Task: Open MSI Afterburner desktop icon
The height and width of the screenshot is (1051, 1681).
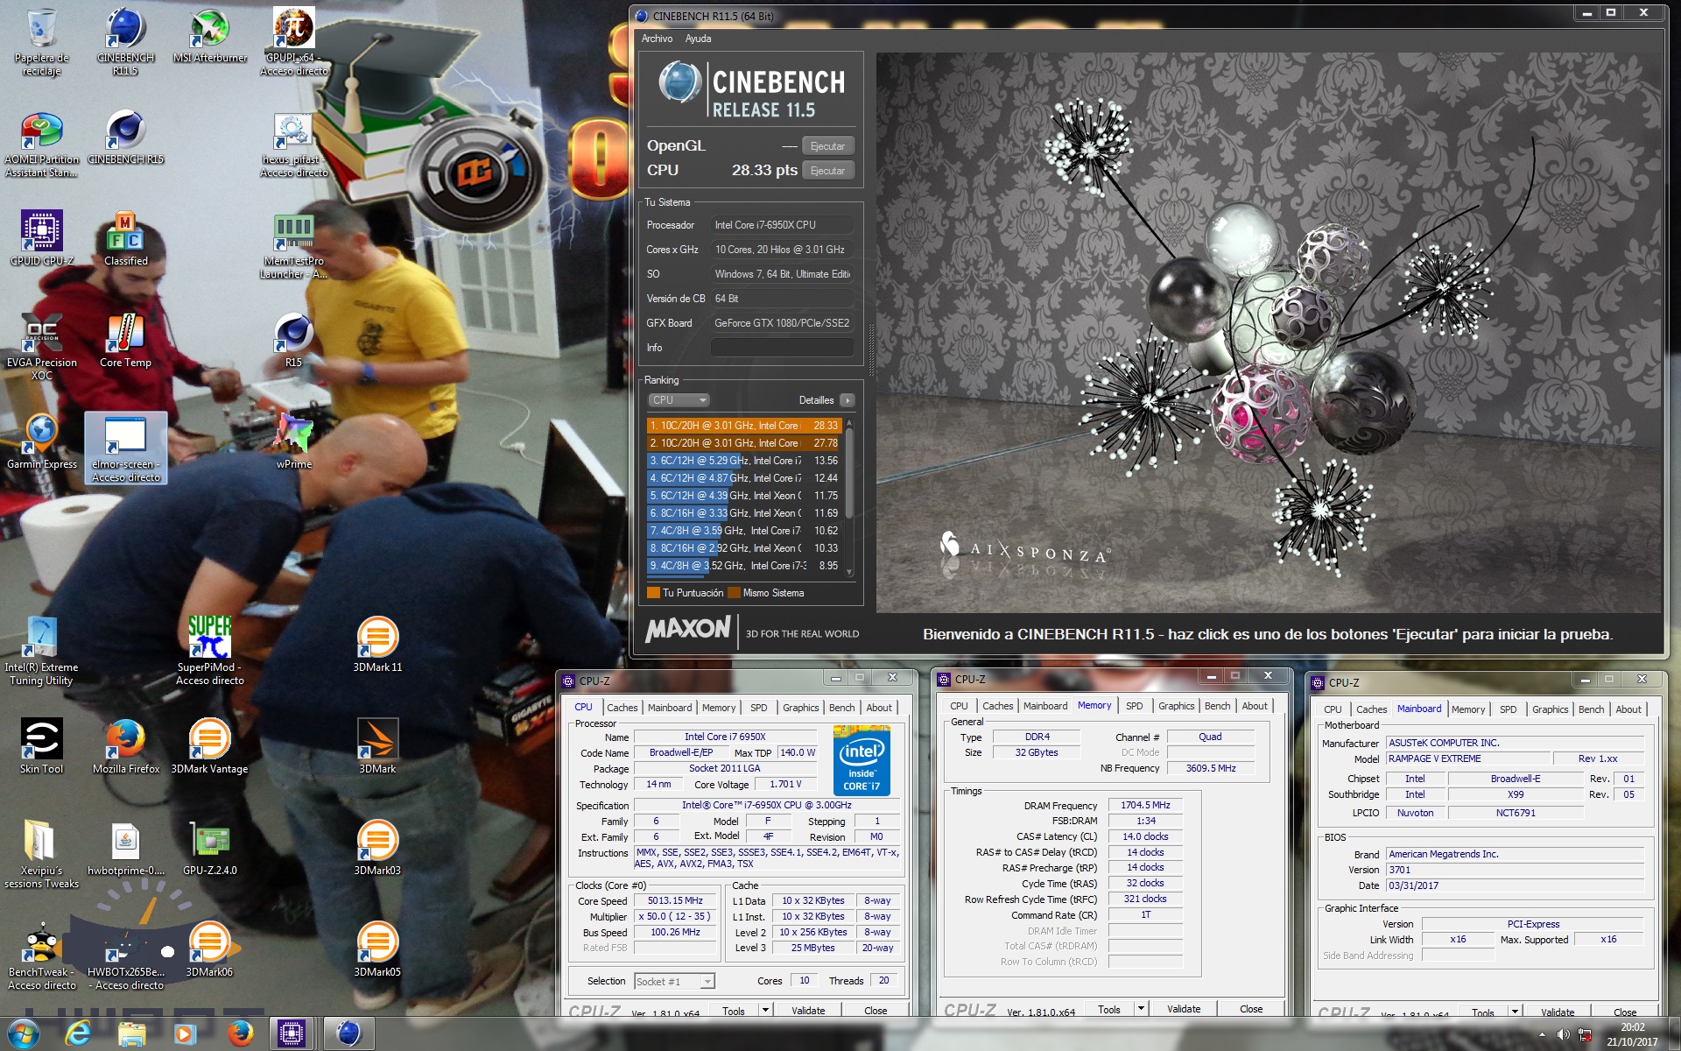Action: click(210, 37)
